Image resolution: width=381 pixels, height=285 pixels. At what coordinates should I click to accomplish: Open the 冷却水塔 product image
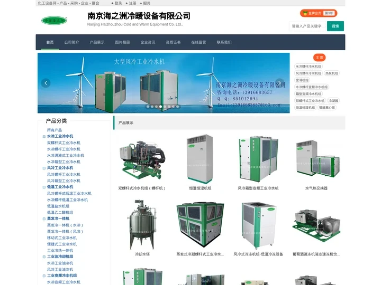[x=142, y=225]
